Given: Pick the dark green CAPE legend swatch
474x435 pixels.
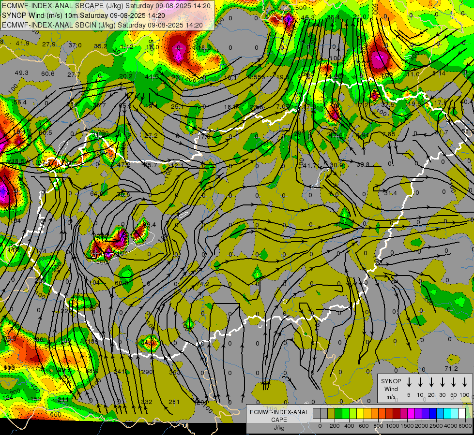Looking at the screenshot, I should [x=338, y=414].
